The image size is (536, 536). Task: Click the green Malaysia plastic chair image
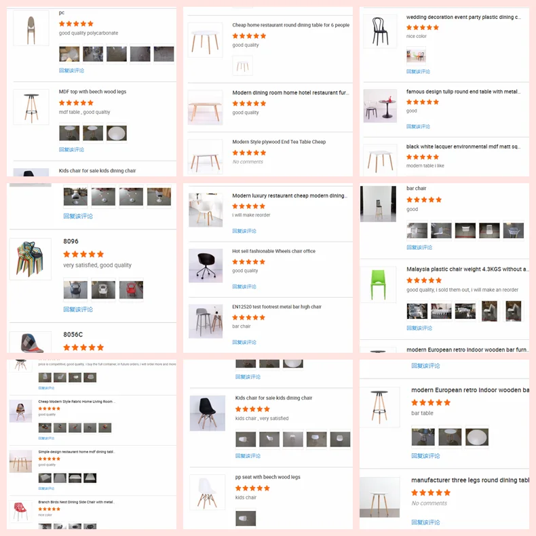[378, 284]
